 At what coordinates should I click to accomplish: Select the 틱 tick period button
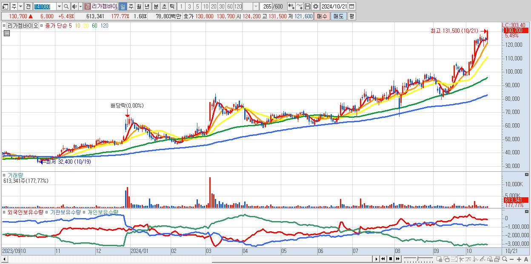click(x=172, y=7)
